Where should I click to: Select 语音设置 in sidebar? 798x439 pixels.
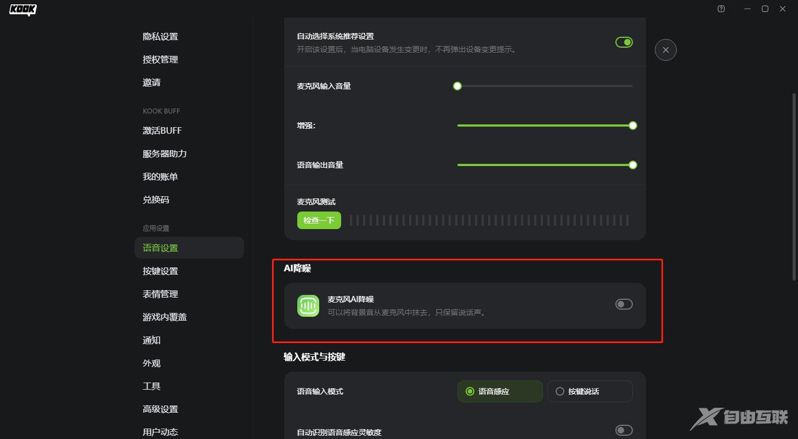coord(189,248)
